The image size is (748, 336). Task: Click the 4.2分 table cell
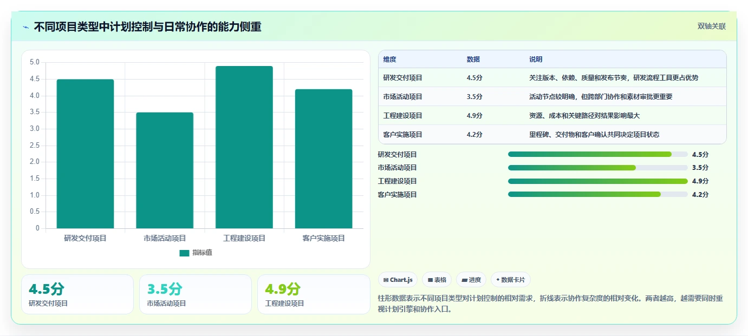474,135
